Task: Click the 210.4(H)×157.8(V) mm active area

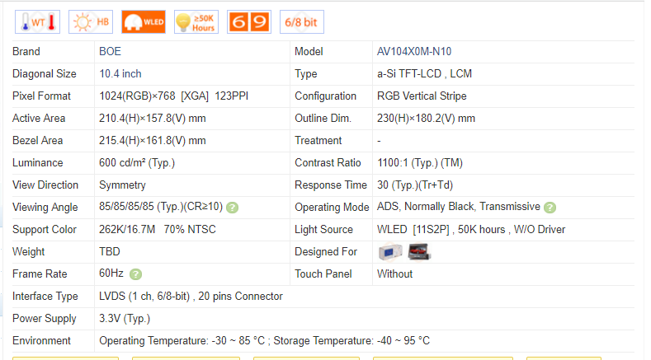Action: click(x=153, y=119)
